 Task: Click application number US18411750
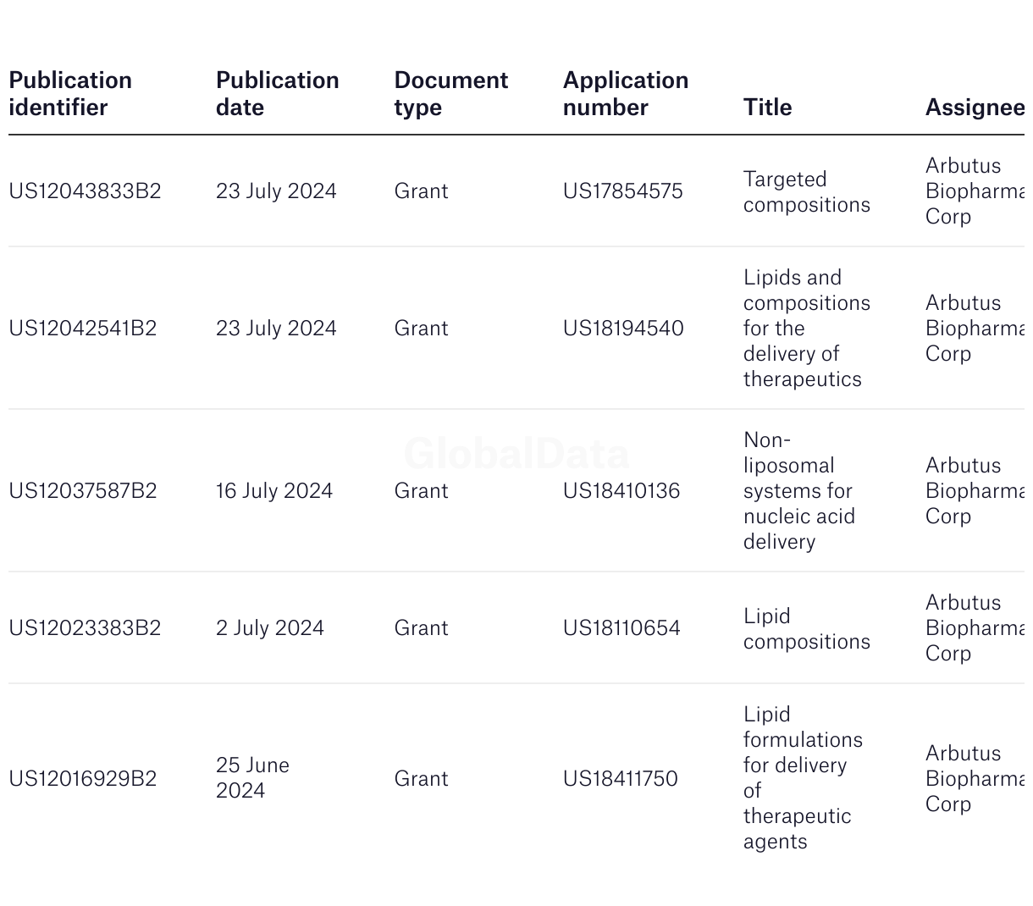pyautogui.click(x=621, y=779)
